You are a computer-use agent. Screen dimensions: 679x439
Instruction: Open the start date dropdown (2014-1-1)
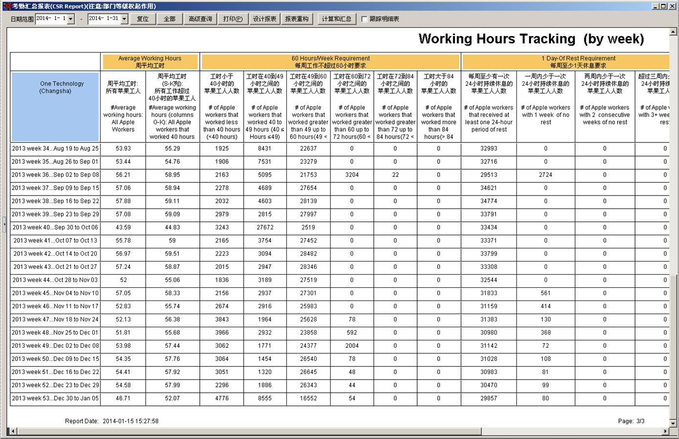tap(71, 19)
